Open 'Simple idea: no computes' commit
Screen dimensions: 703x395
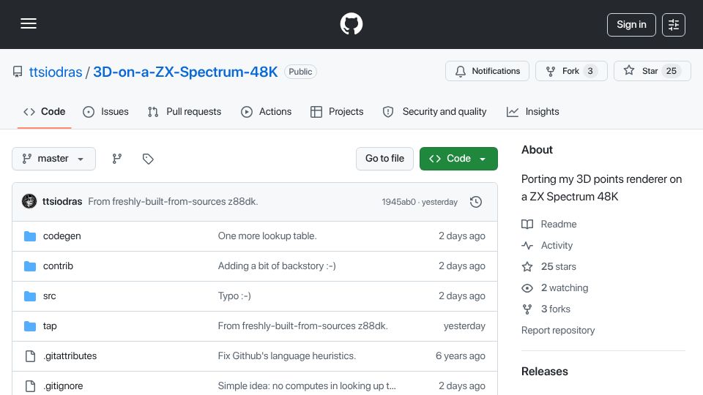tap(307, 386)
